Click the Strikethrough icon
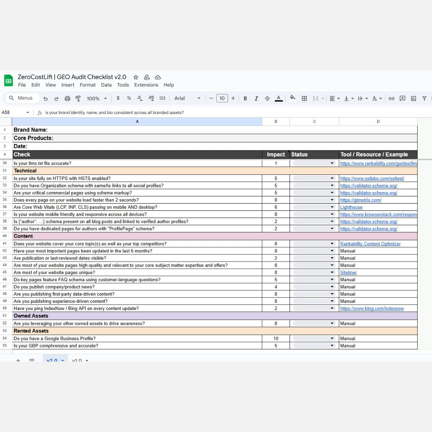Image resolution: width=432 pixels, height=432 pixels. click(x=267, y=98)
